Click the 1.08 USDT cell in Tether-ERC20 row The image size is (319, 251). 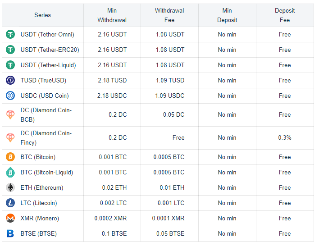pos(170,50)
